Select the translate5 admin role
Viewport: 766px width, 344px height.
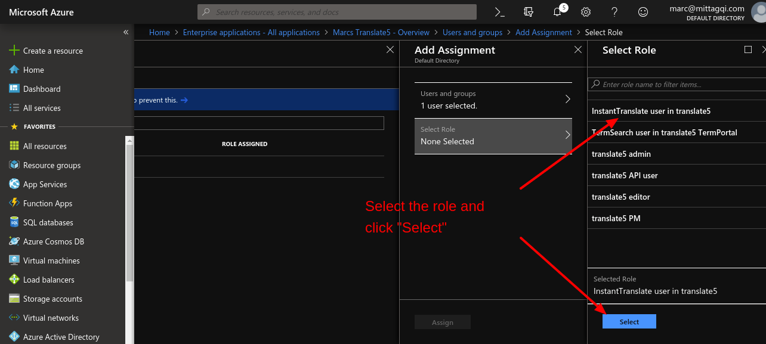tap(677, 154)
